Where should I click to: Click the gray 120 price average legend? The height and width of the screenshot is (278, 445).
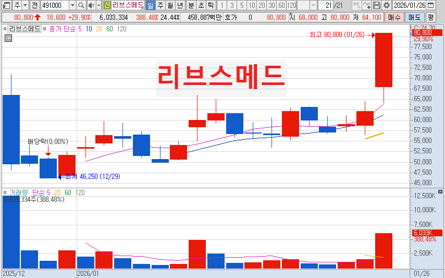(121, 29)
